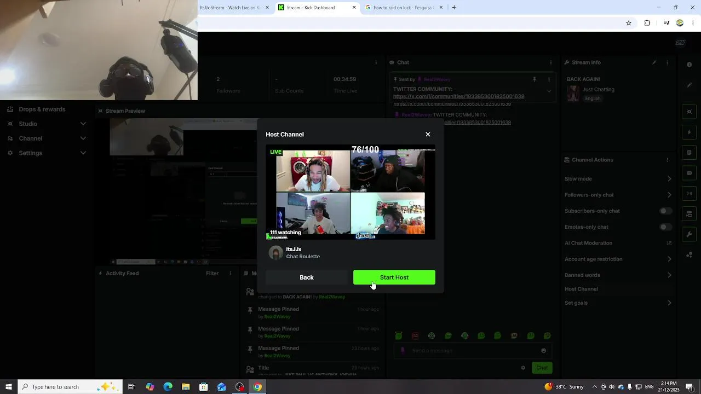Click the lightning bolt widget icon
This screenshot has width=701, height=394.
tap(689, 132)
